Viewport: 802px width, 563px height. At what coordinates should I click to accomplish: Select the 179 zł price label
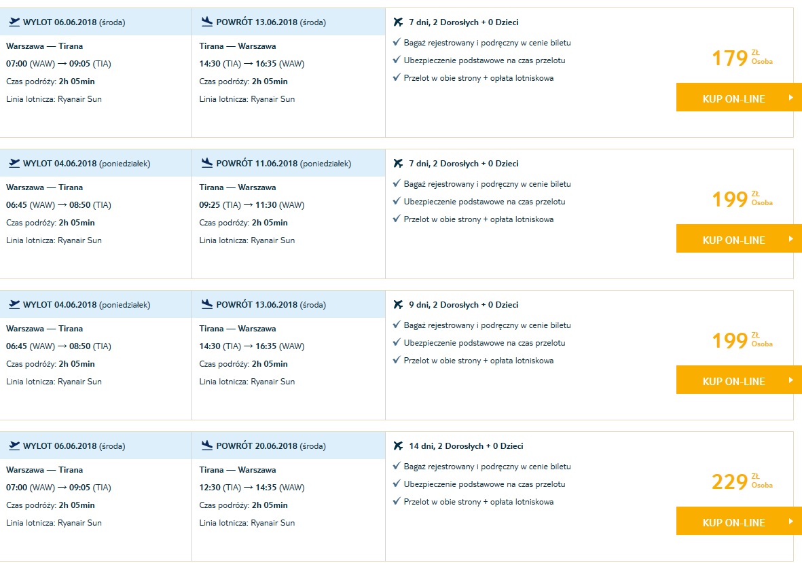pyautogui.click(x=742, y=58)
